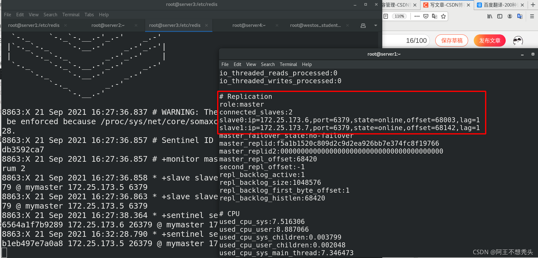Open browser hamburger menu

click(x=532, y=16)
